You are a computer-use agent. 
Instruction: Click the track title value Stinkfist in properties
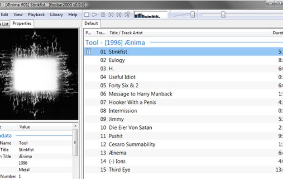pos(26,150)
